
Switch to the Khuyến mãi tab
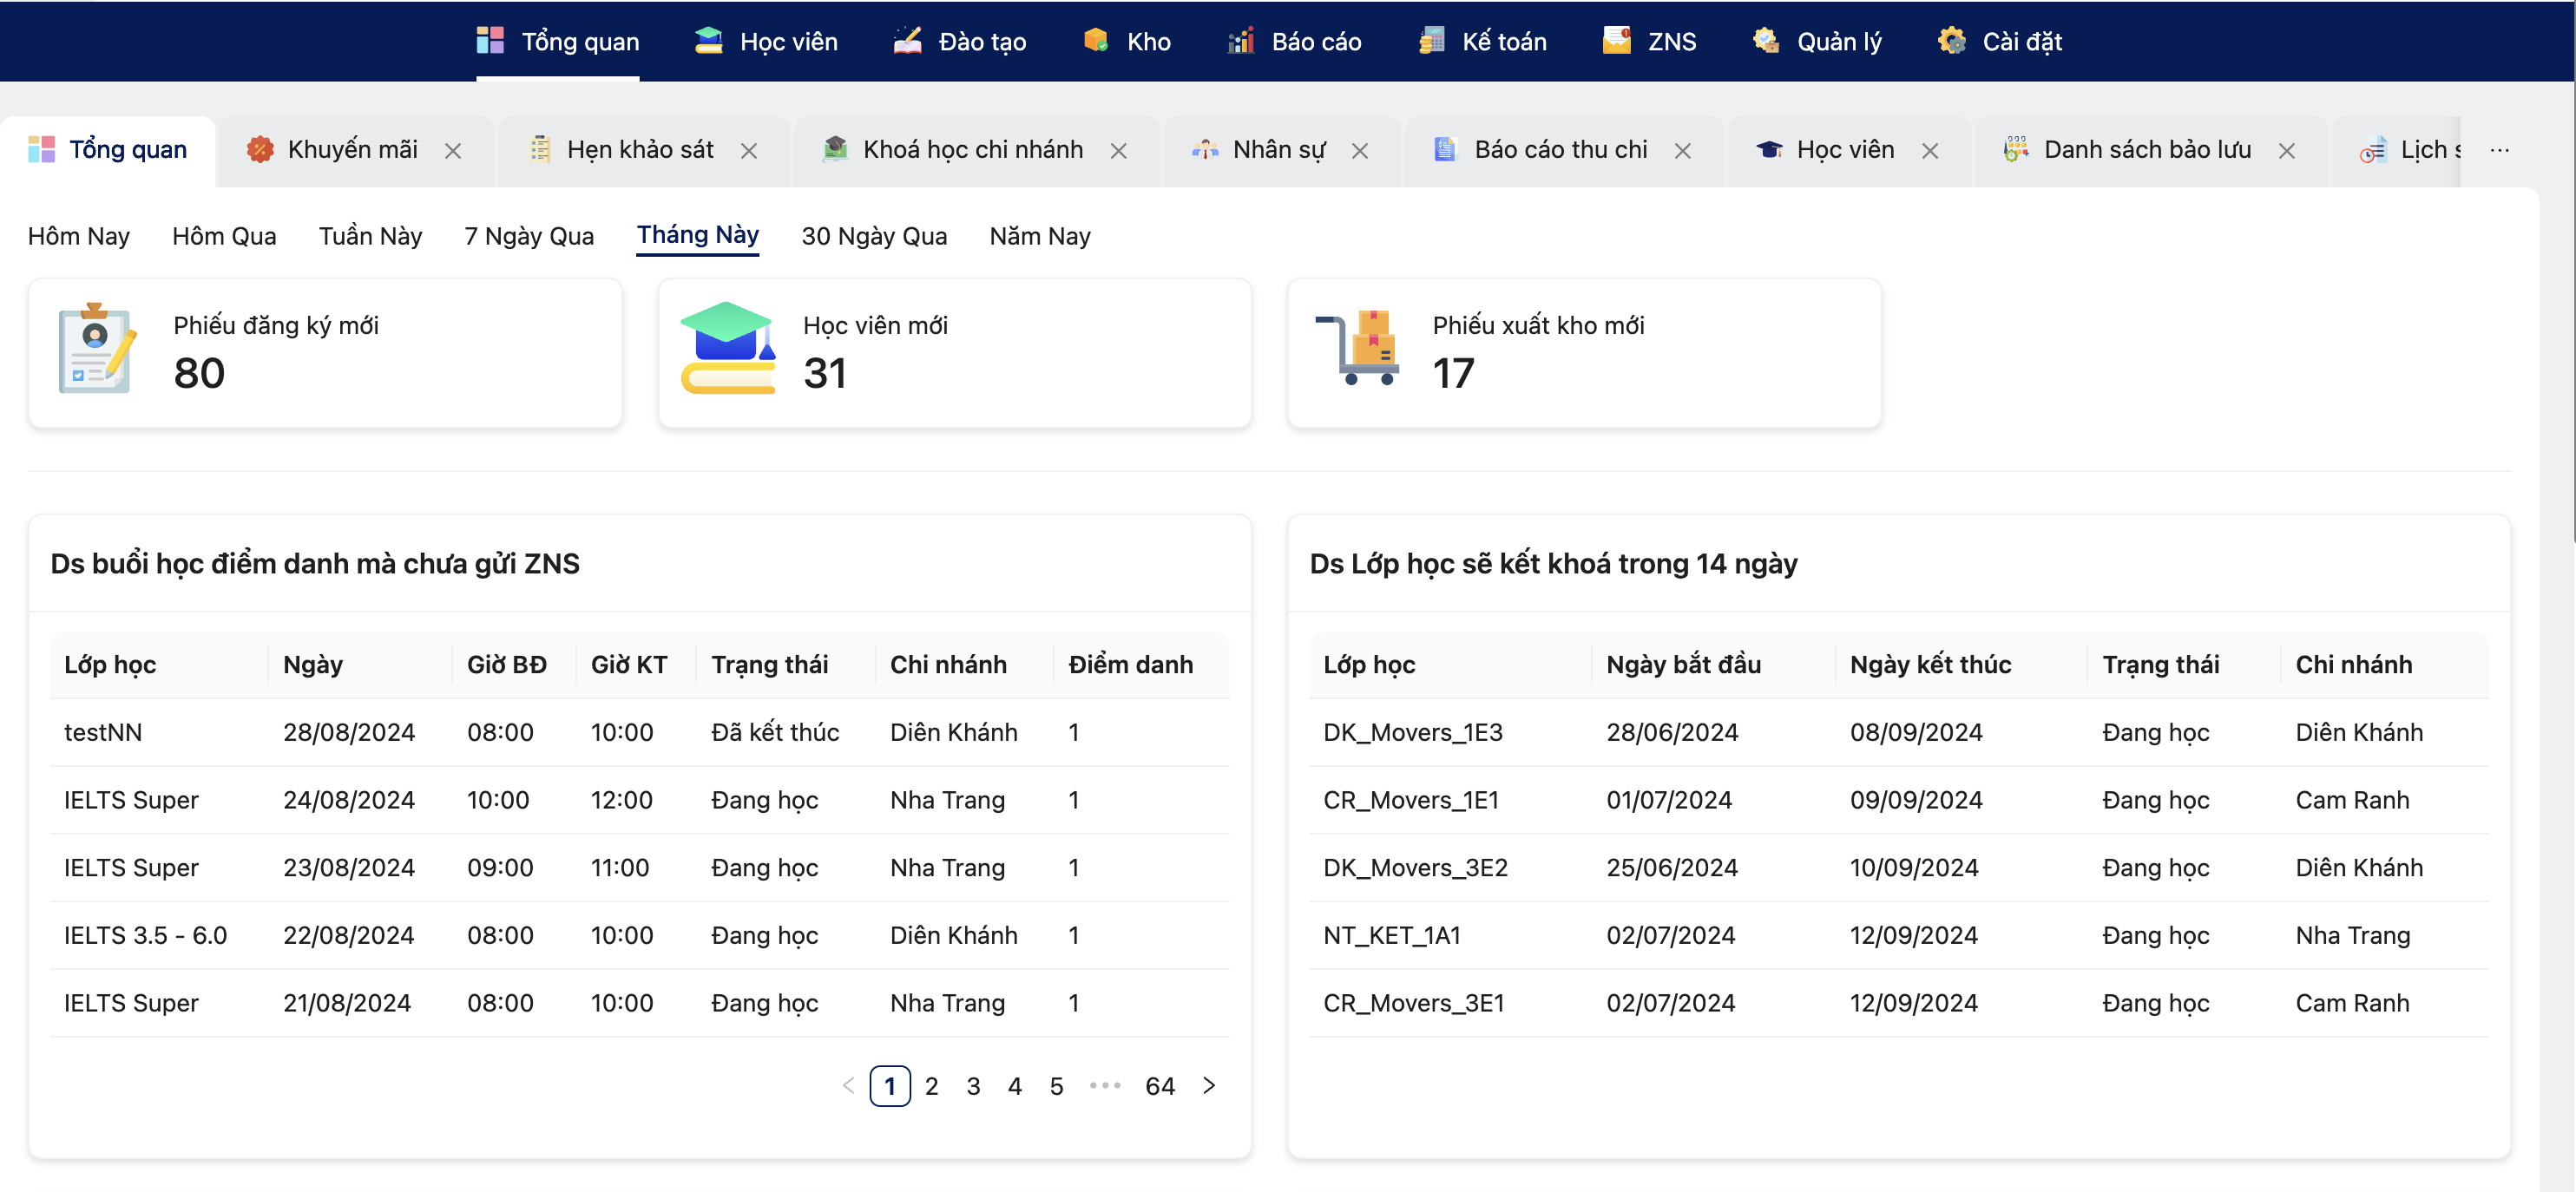click(352, 150)
